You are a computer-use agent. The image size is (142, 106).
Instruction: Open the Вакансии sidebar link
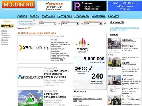coord(5,42)
